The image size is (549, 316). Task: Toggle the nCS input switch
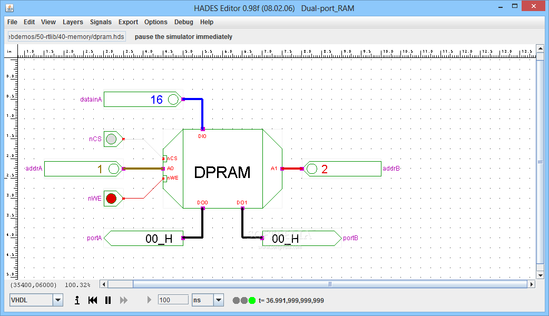(x=111, y=139)
